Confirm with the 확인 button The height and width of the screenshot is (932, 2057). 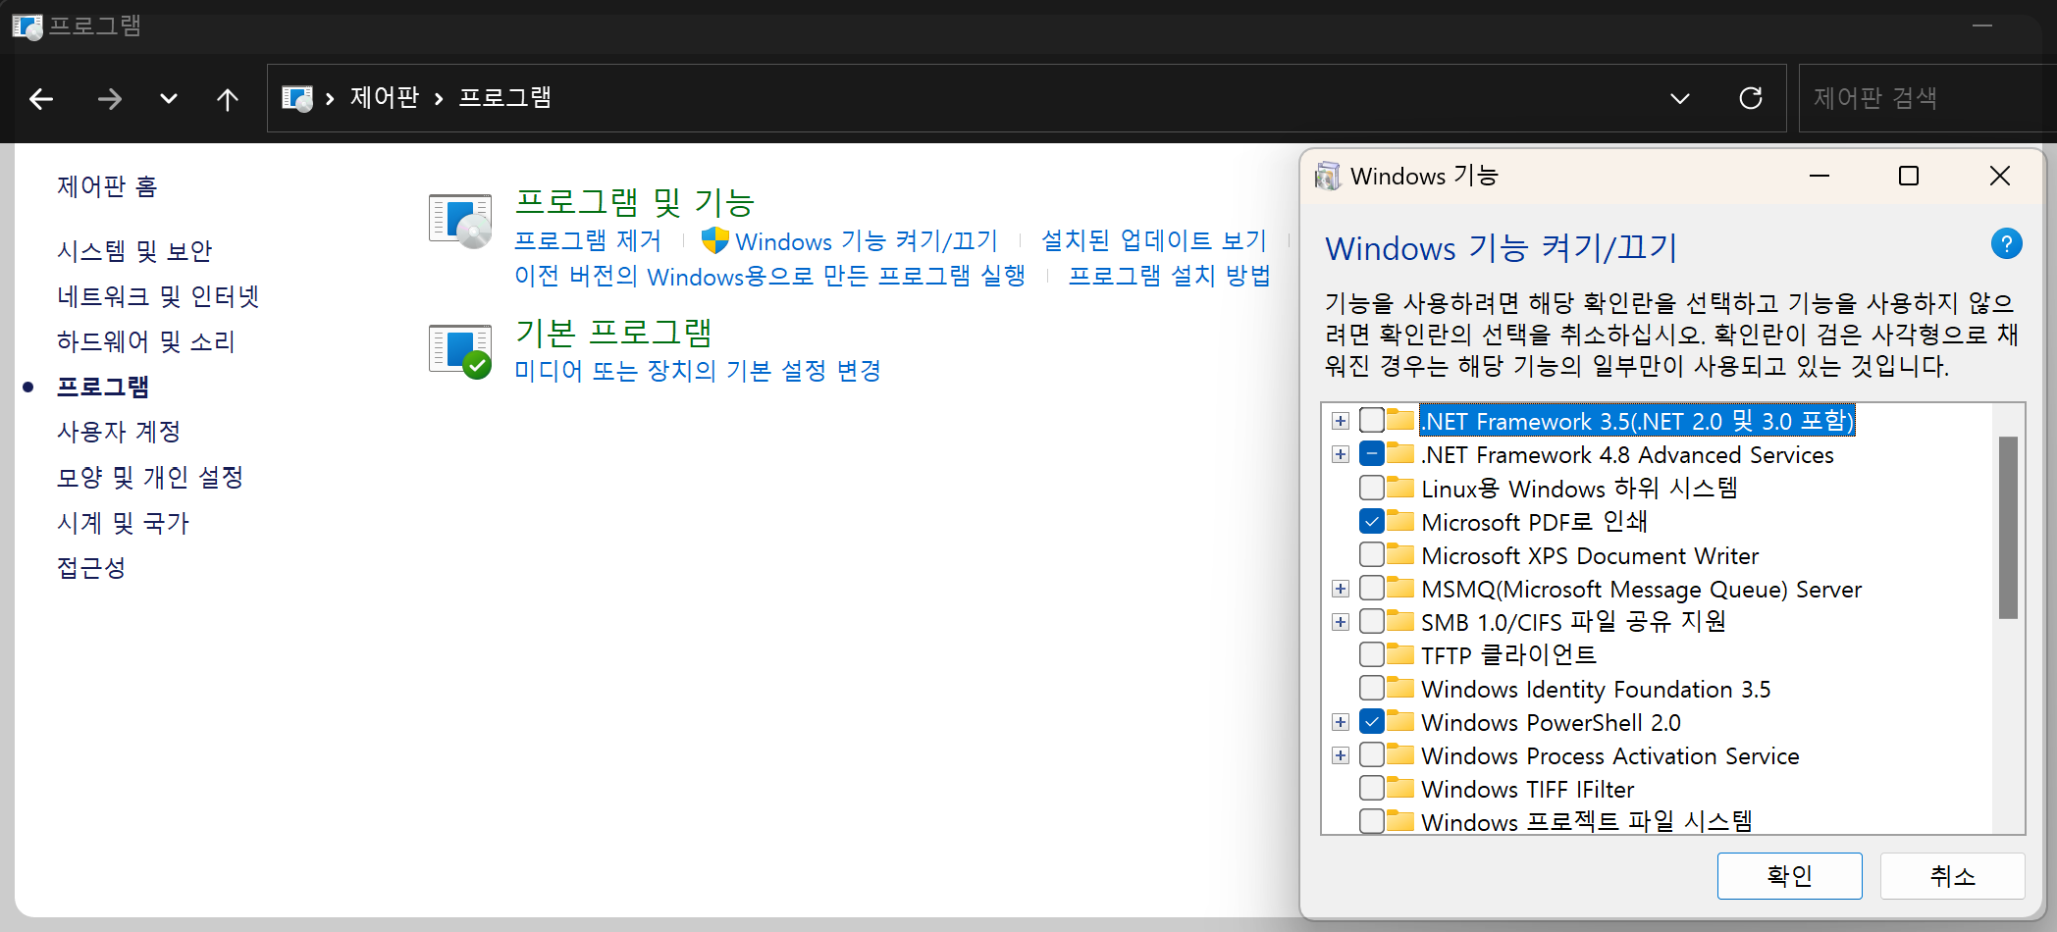point(1789,875)
